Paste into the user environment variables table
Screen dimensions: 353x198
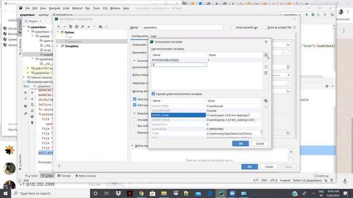(266, 73)
